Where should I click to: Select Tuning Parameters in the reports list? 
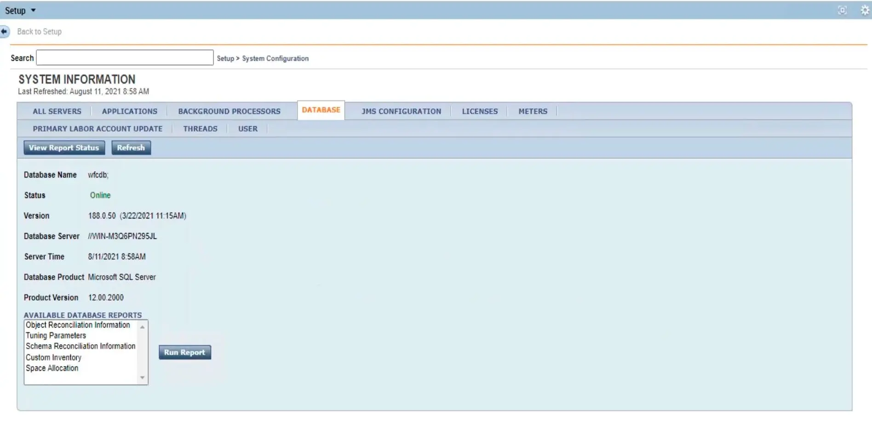tap(56, 336)
